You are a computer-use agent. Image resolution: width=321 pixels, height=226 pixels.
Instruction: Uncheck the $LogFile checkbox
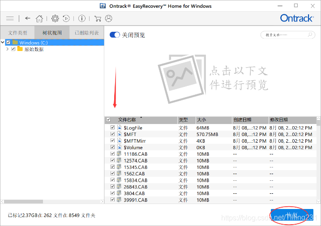coord(112,128)
